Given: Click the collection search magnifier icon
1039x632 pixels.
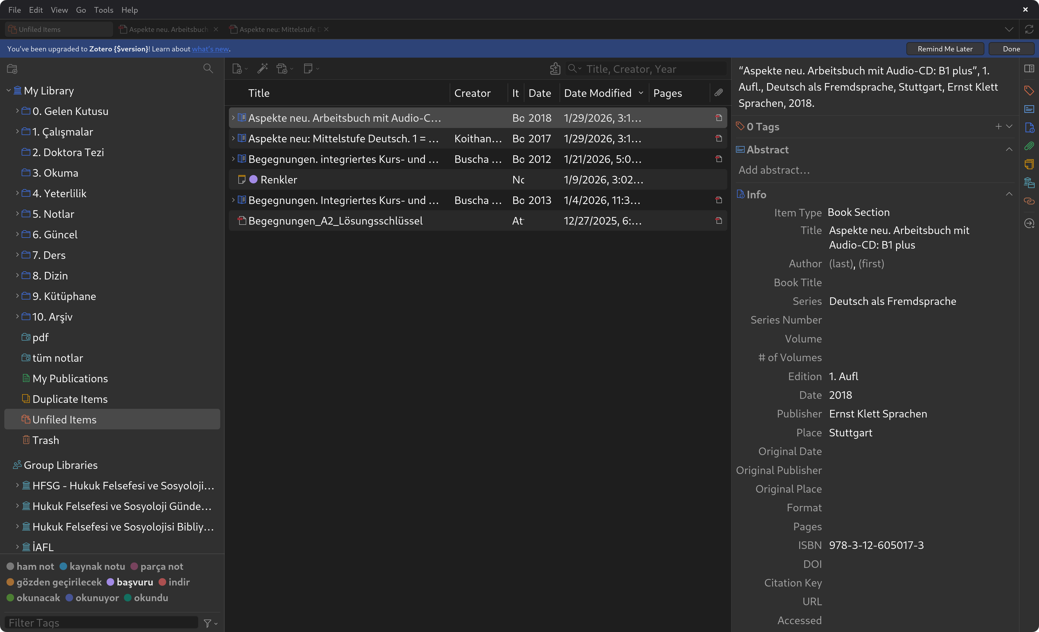Looking at the screenshot, I should (208, 69).
